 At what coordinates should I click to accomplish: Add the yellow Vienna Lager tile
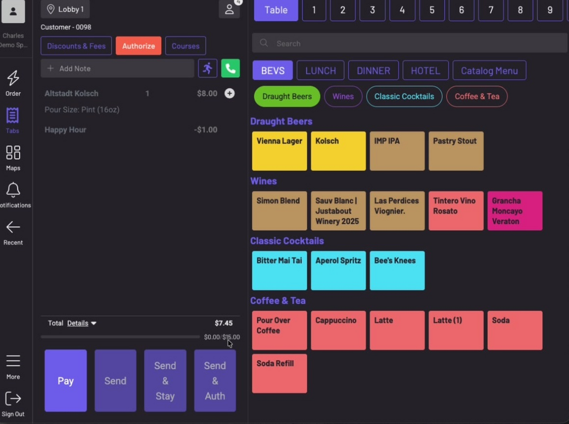[279, 151]
